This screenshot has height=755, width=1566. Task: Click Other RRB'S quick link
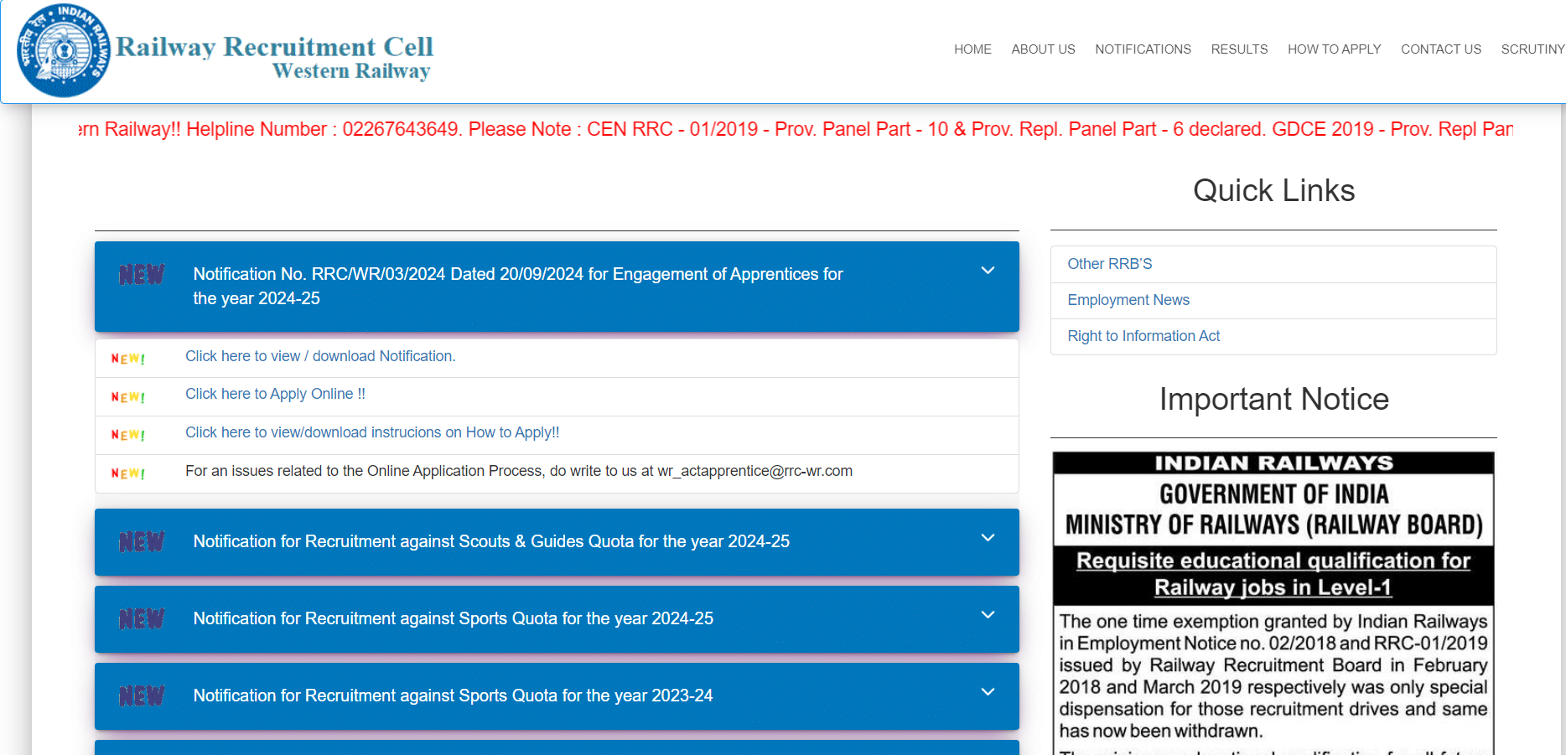click(1109, 263)
